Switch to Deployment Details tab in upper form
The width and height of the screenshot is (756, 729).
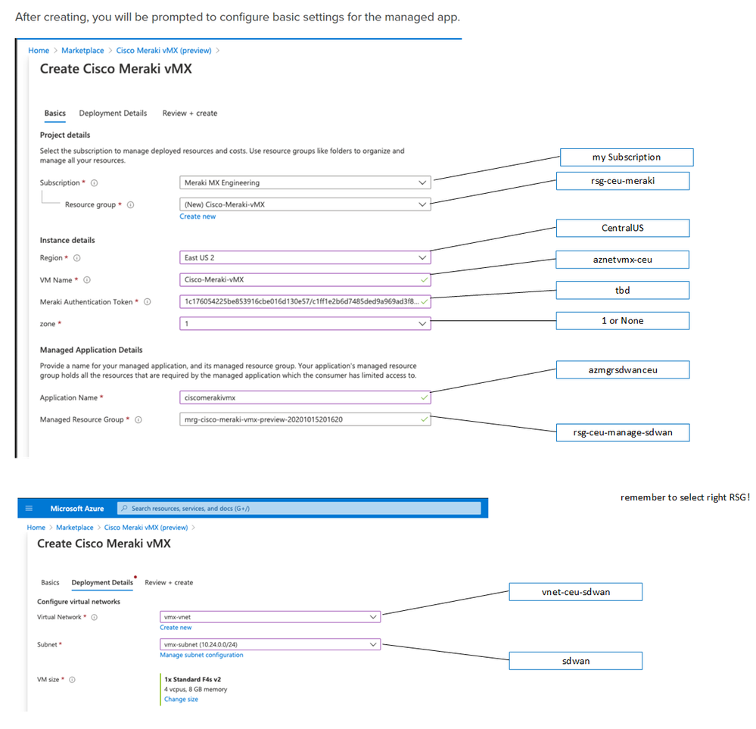[113, 114]
